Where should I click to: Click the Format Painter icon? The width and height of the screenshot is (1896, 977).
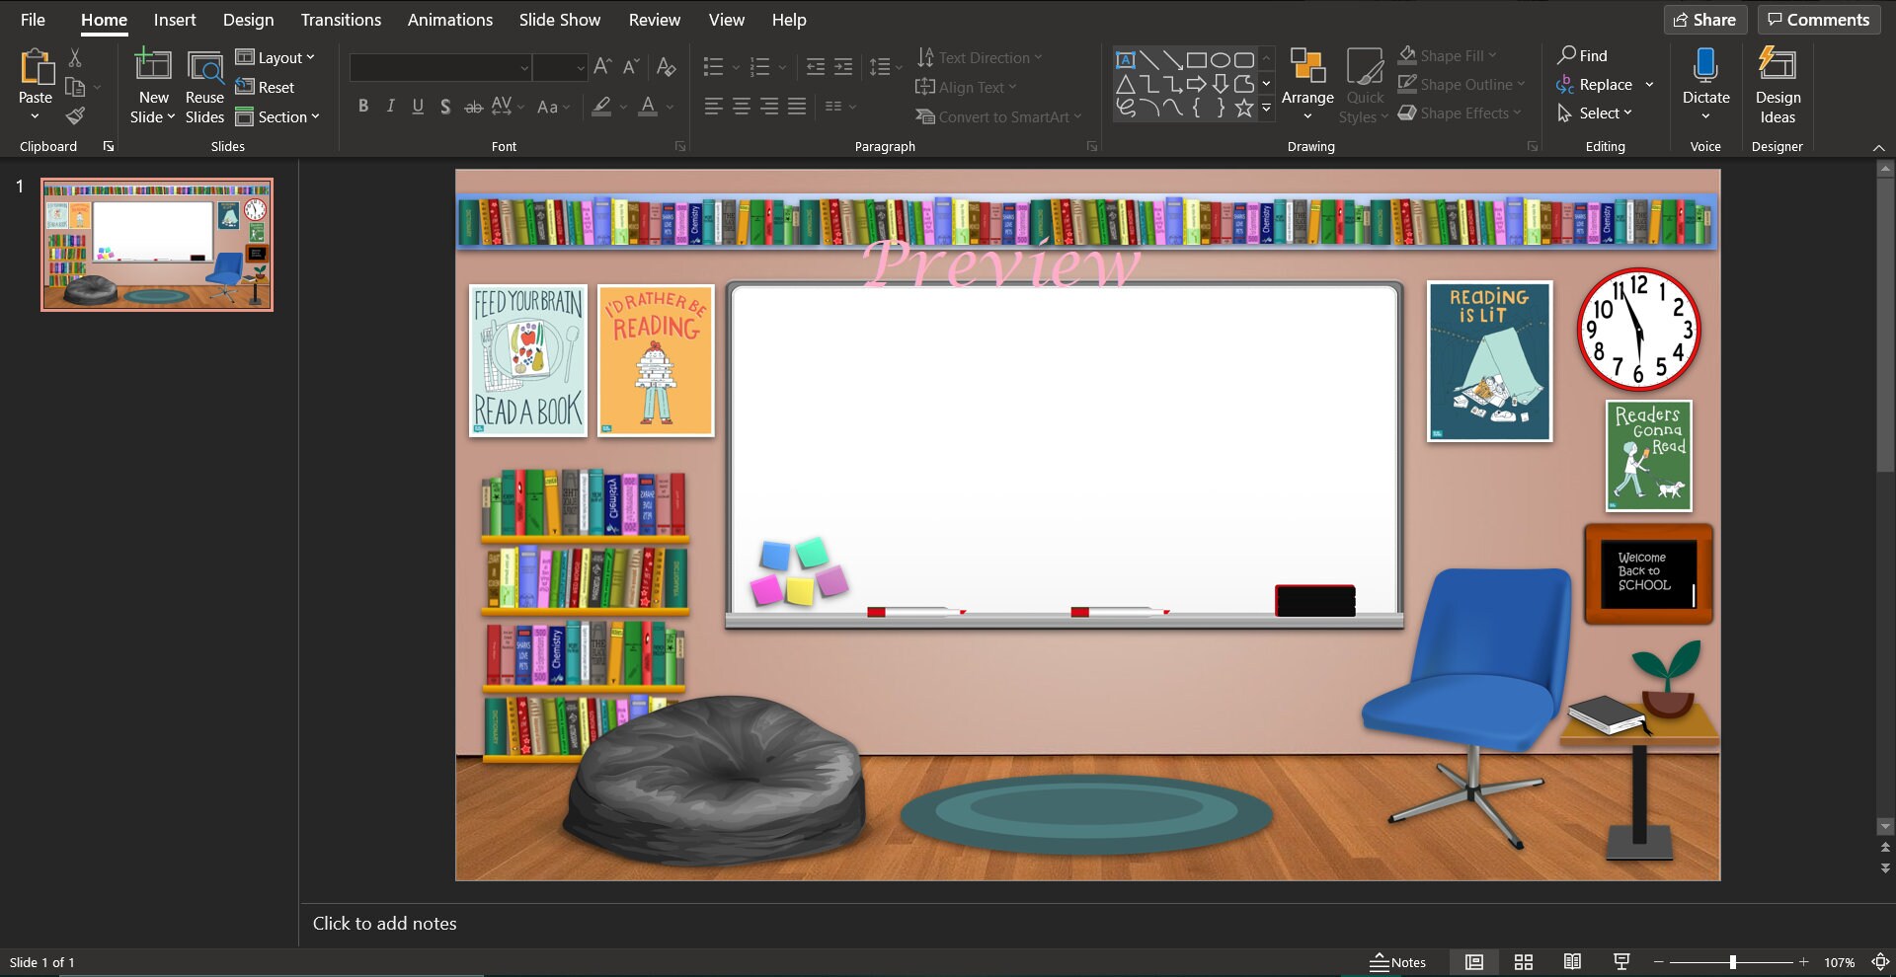75,115
